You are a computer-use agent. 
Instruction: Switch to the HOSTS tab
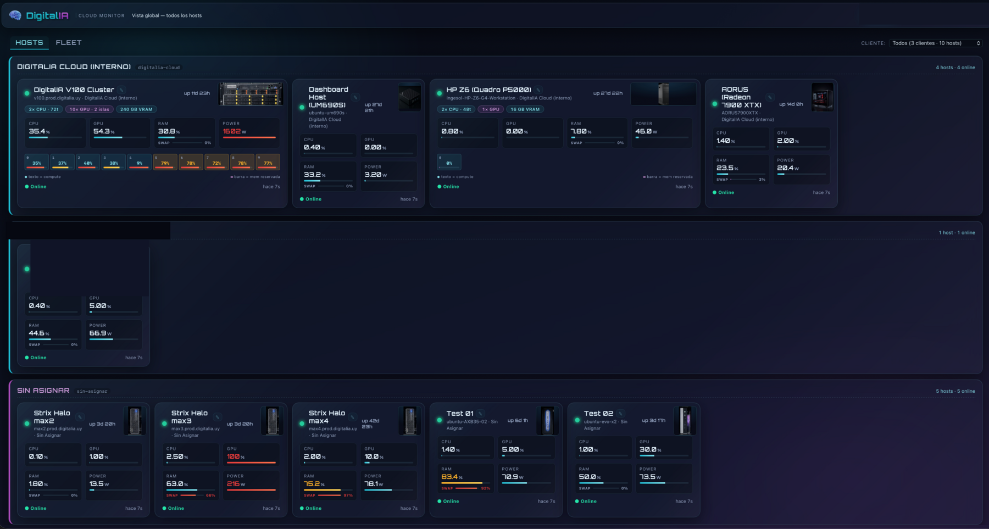tap(29, 42)
